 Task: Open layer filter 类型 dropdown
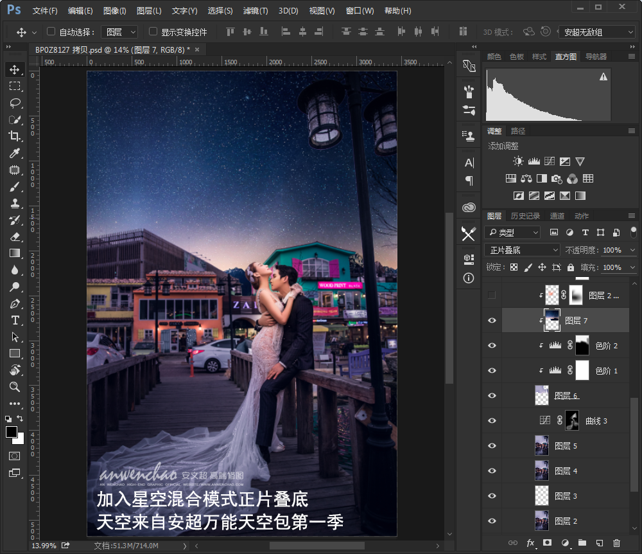pyautogui.click(x=512, y=233)
